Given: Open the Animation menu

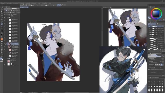Looking at the screenshot, I should [16, 3].
